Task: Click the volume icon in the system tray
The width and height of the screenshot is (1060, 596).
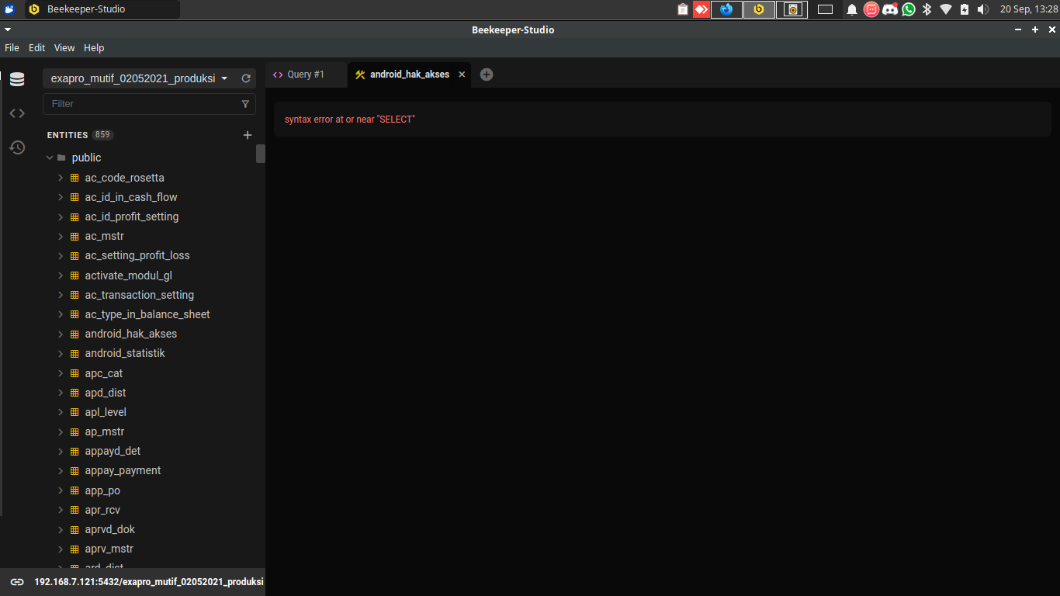Action: click(x=982, y=9)
